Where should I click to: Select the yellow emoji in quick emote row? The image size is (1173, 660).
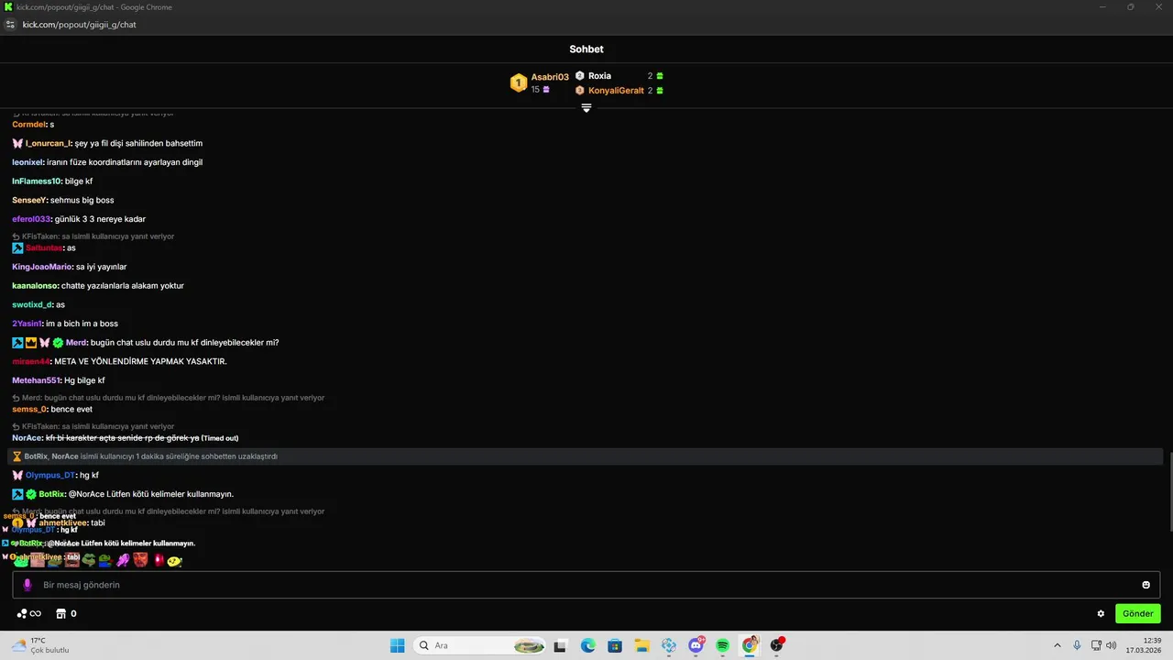175,560
